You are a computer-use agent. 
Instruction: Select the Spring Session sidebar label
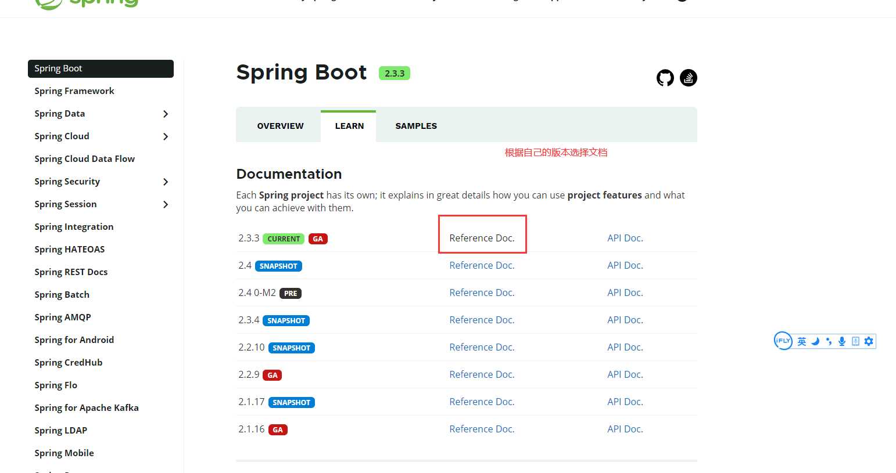(x=66, y=204)
